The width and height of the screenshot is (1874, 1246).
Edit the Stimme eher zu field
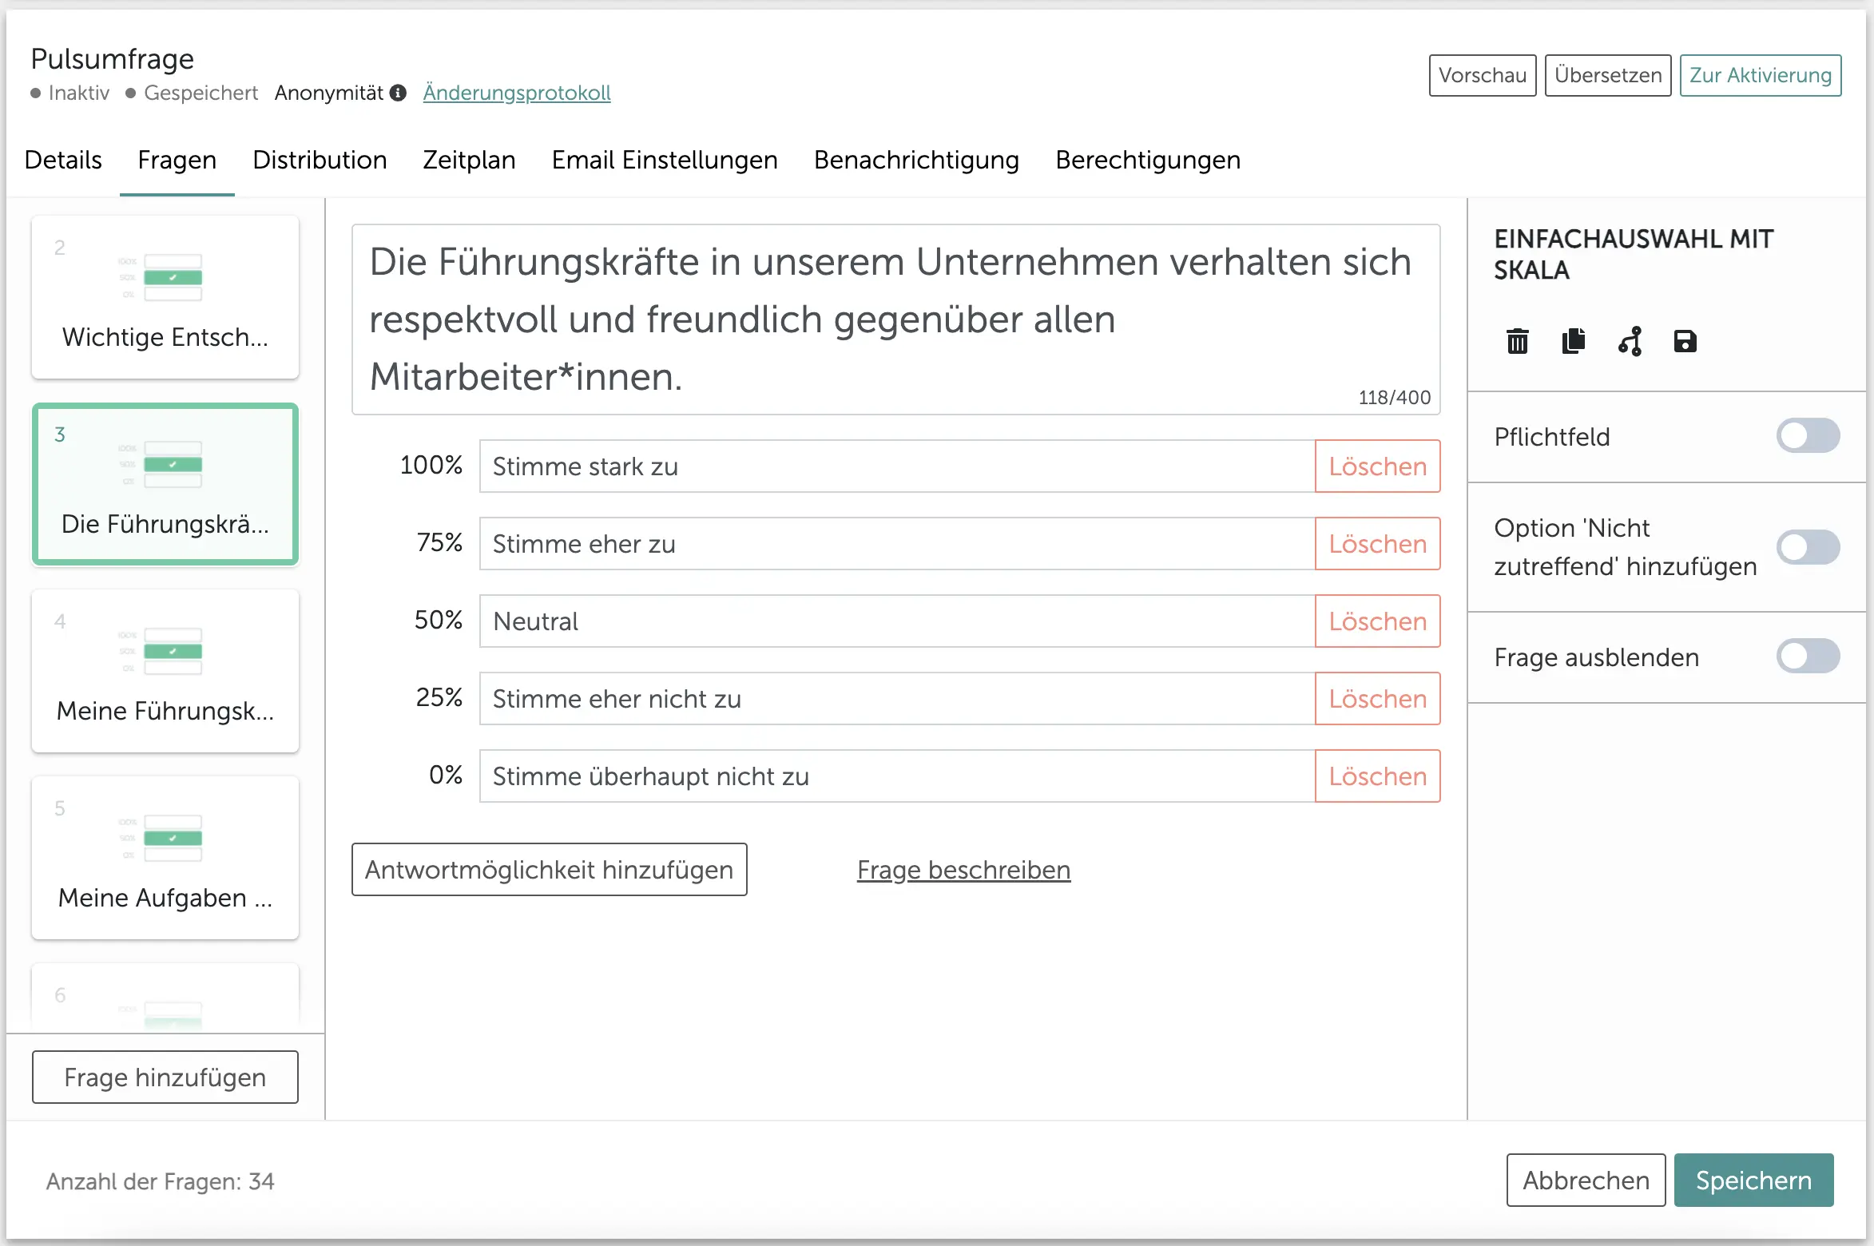point(897,544)
